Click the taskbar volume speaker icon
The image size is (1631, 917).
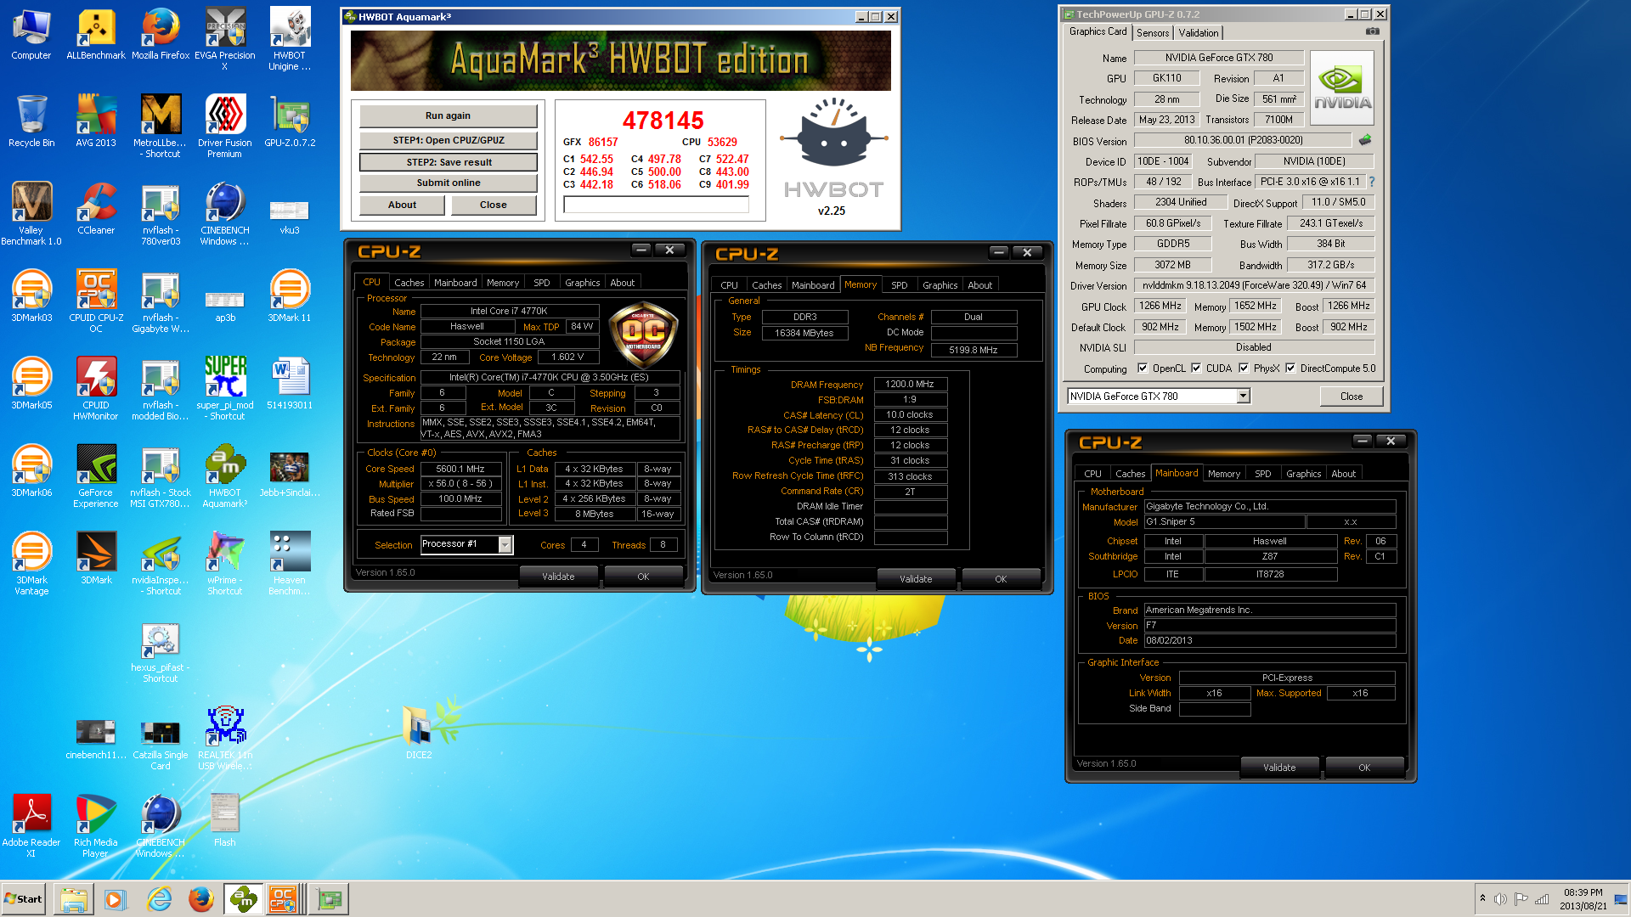coord(1500,899)
